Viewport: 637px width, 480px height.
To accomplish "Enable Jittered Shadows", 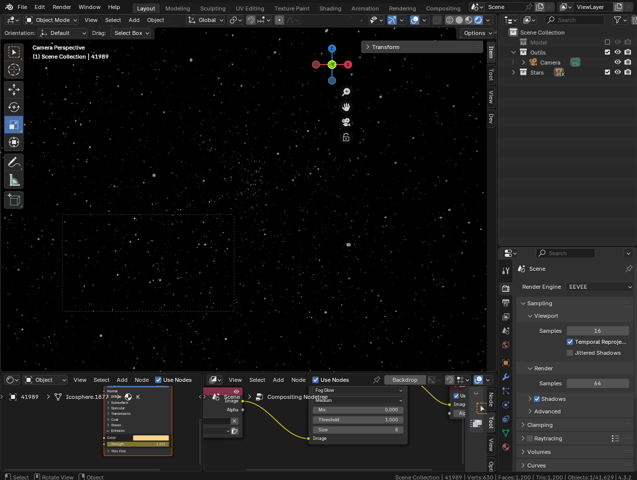I will point(569,353).
